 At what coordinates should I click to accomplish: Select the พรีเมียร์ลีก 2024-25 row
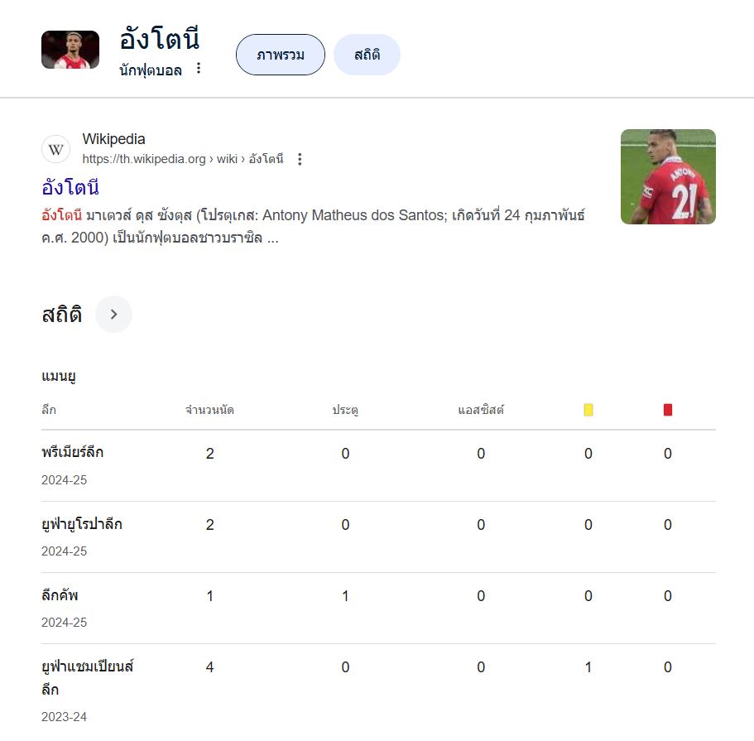click(x=378, y=466)
